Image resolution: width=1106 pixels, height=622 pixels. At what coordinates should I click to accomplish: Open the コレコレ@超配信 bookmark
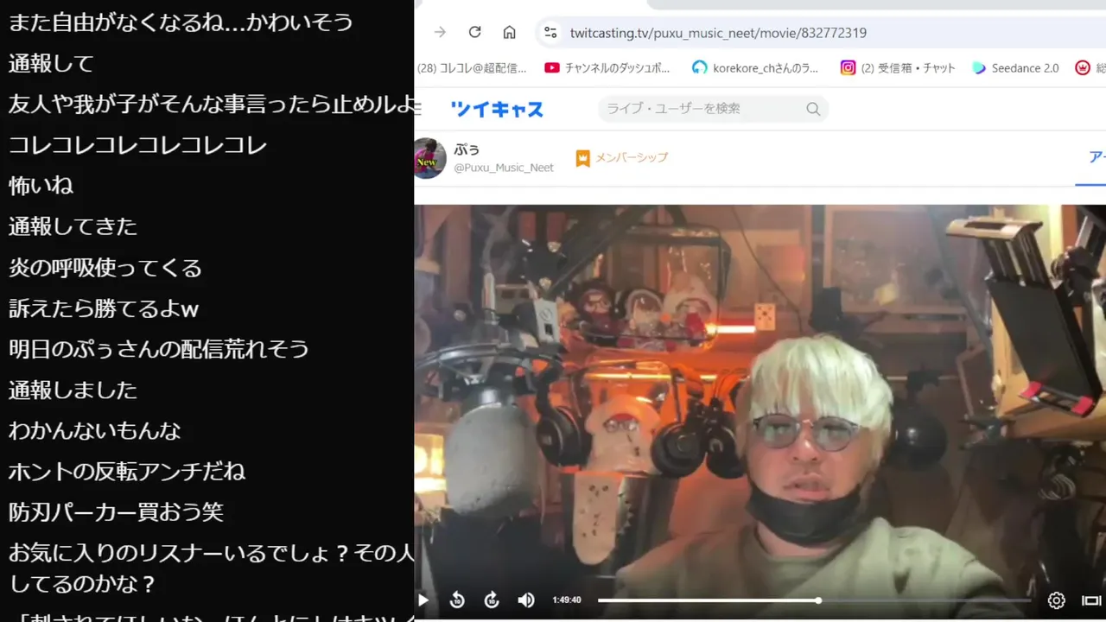[x=472, y=68]
